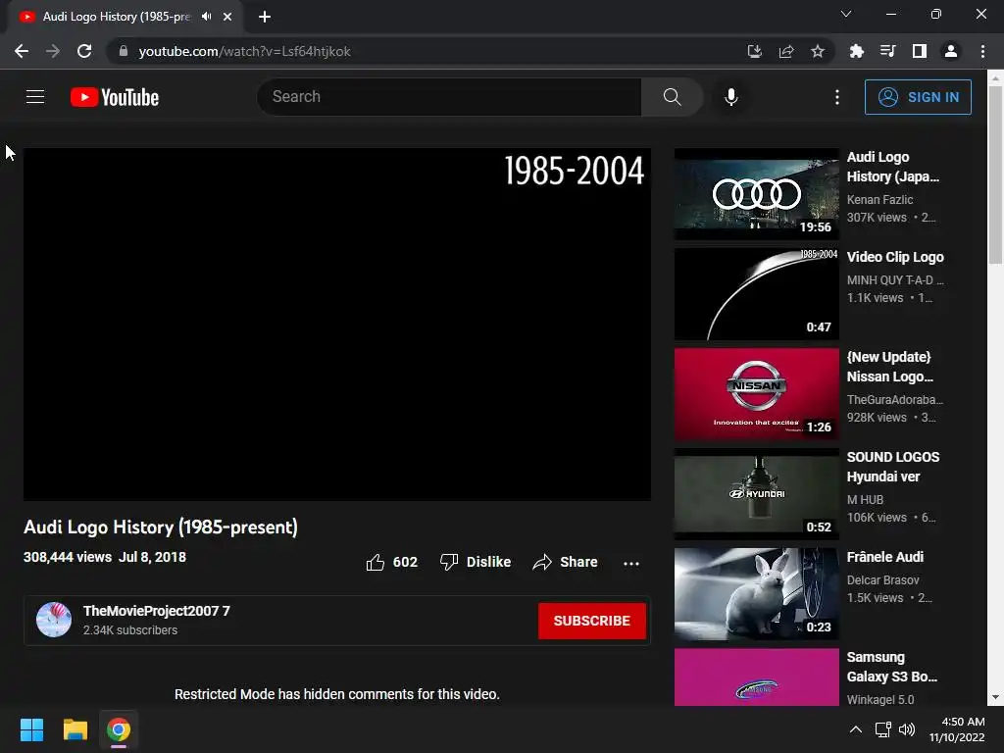Open YouTube settings three-dot menu
Viewport: 1004px width, 753px height.
(837, 97)
